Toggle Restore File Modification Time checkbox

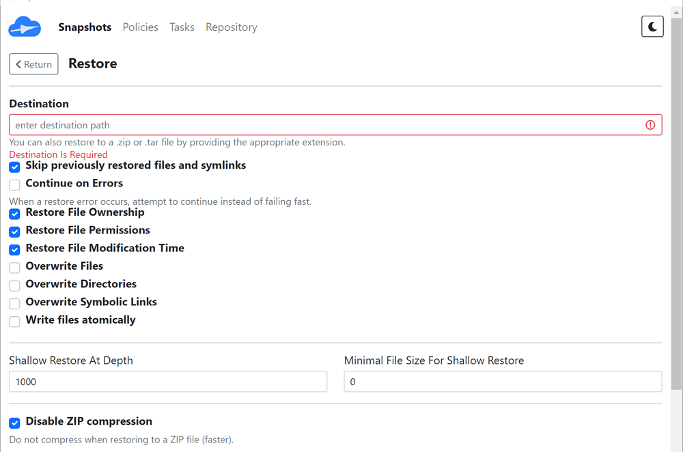coord(14,249)
